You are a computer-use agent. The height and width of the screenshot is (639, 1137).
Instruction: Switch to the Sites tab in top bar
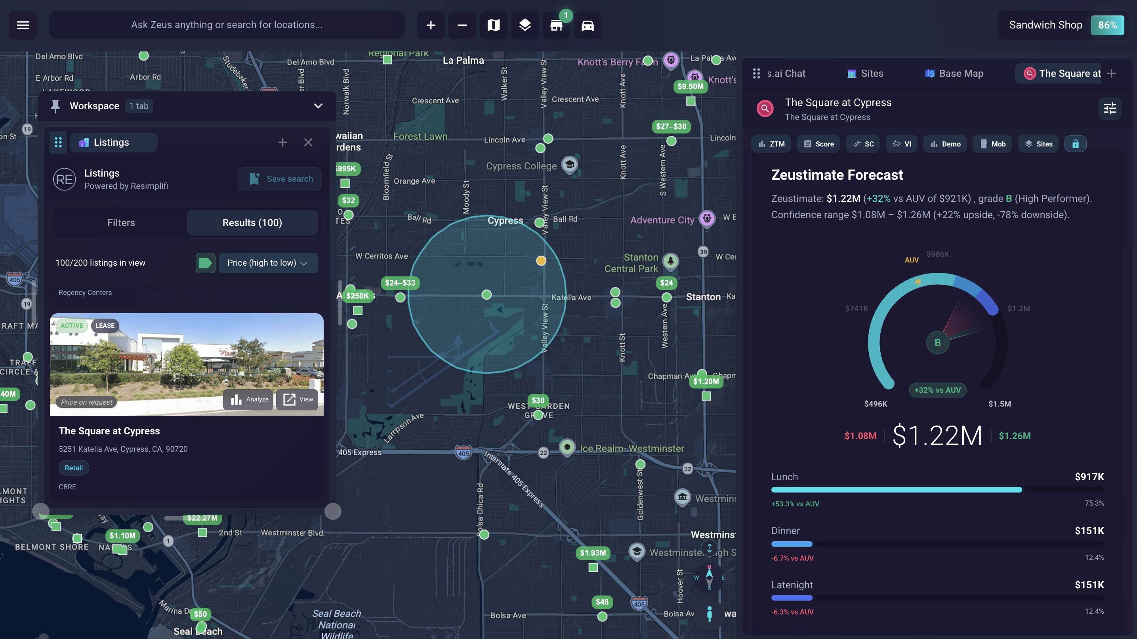865,73
